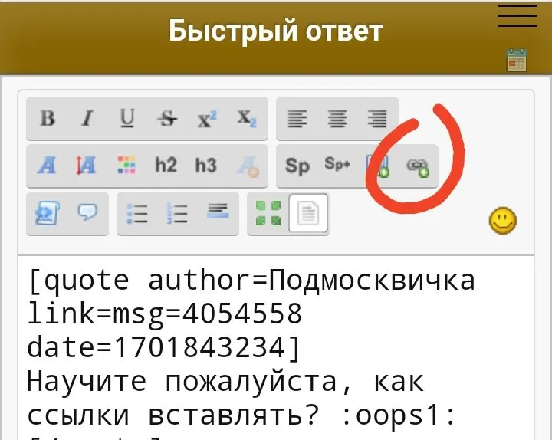Insert a code block

(x=48, y=213)
